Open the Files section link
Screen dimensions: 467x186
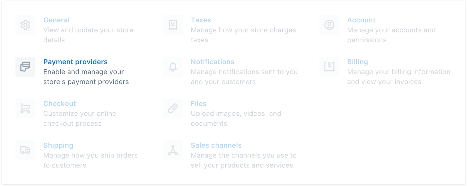(x=199, y=104)
